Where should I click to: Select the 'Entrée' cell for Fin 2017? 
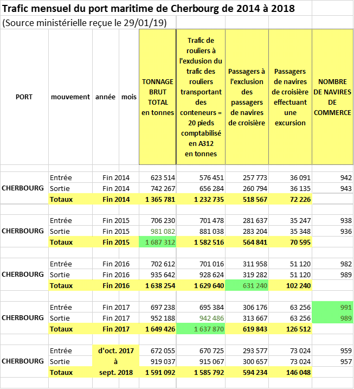coord(70,307)
